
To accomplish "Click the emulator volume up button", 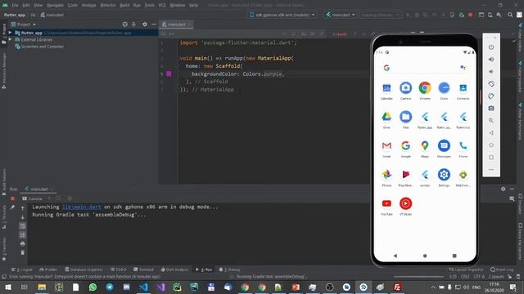I will pyautogui.click(x=491, y=60).
